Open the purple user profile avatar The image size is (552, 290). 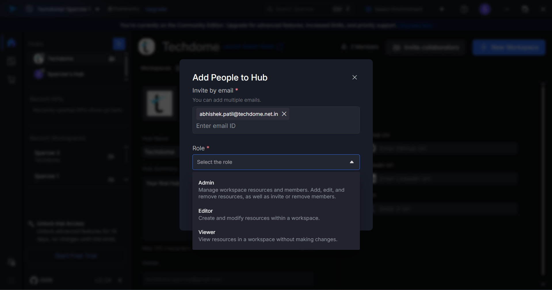(485, 9)
